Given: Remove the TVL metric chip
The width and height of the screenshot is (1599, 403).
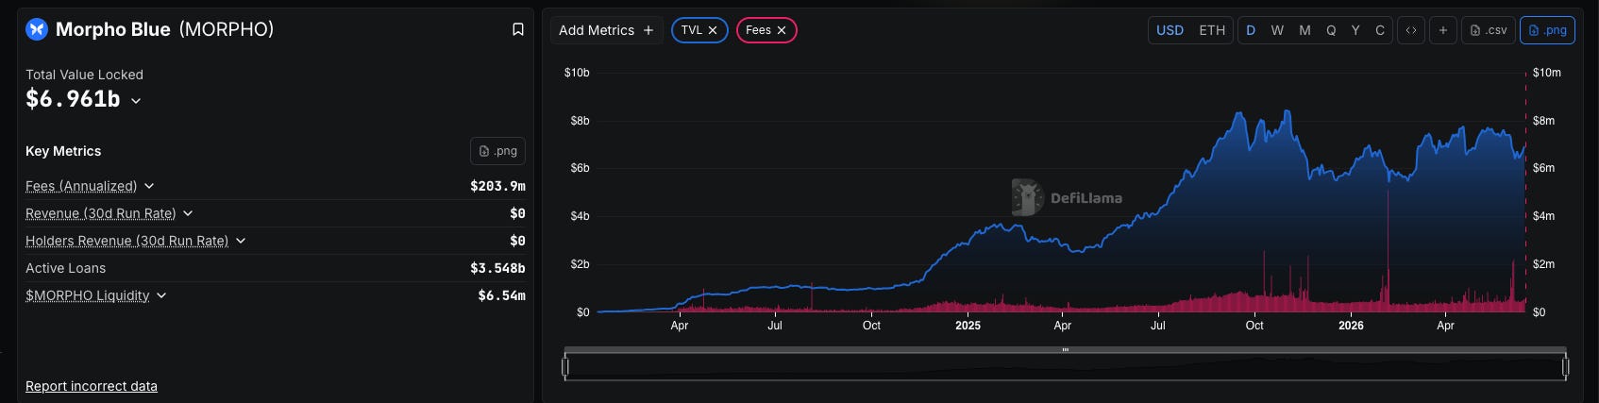Looking at the screenshot, I should pyautogui.click(x=713, y=30).
